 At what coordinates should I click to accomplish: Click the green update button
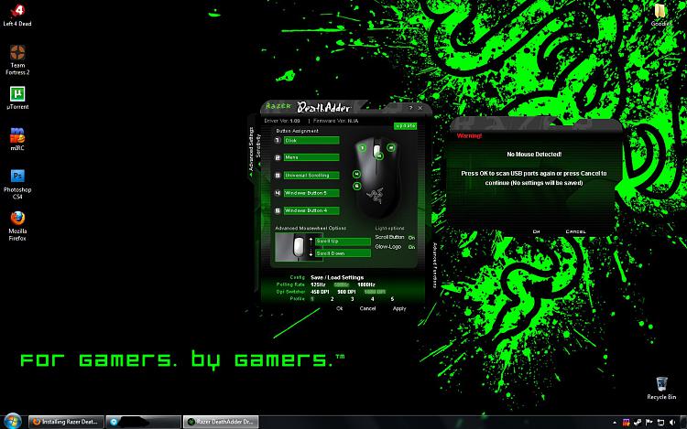point(405,126)
